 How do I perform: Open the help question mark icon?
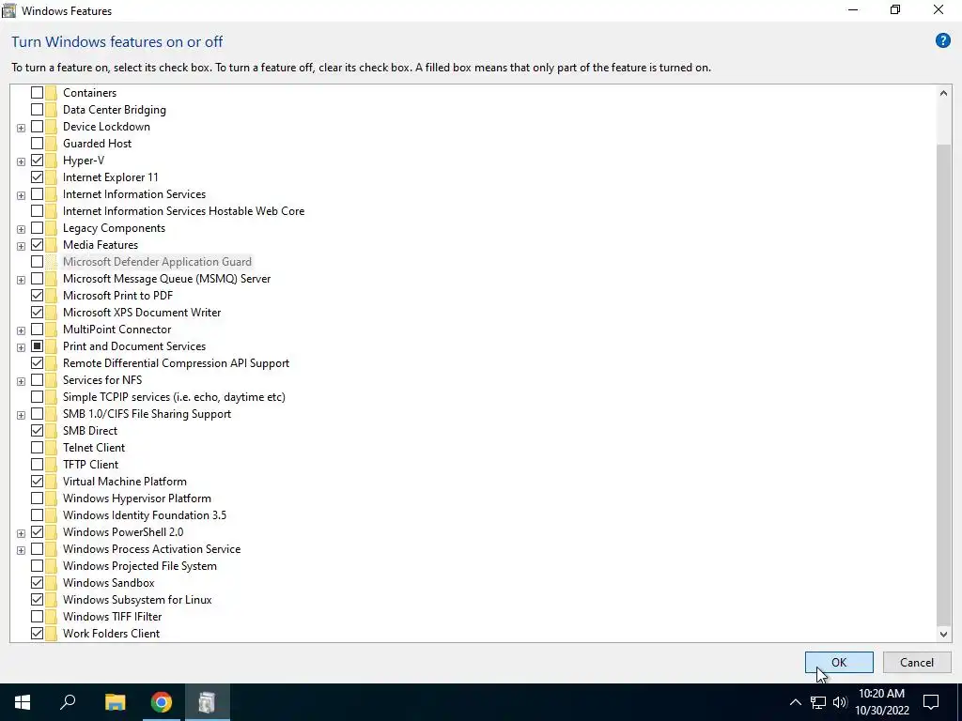pyautogui.click(x=942, y=41)
